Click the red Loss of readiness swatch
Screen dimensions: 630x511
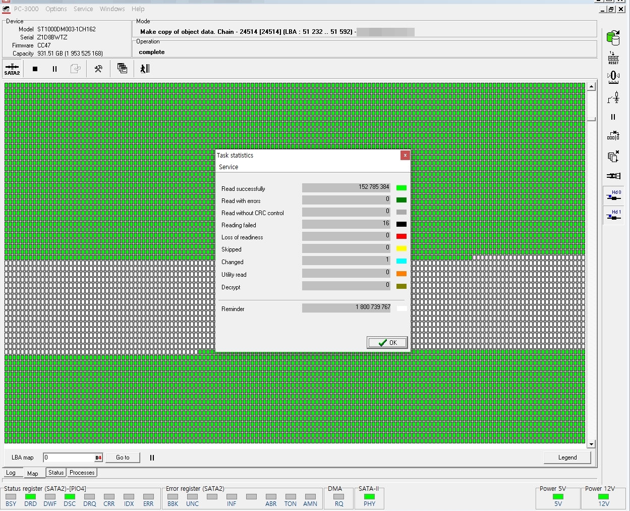[402, 236]
